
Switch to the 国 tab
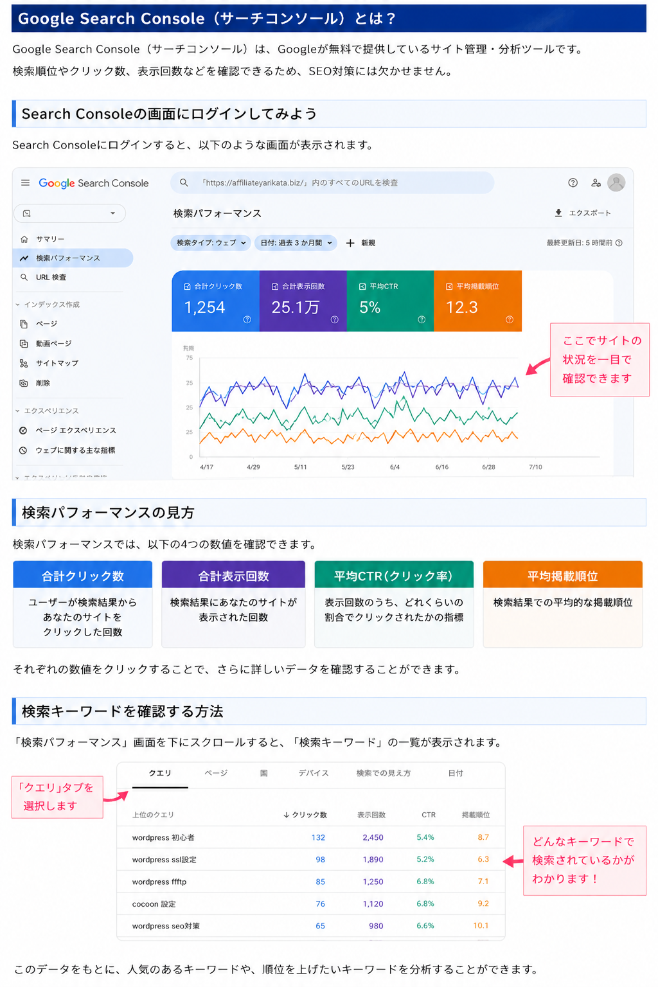click(263, 774)
